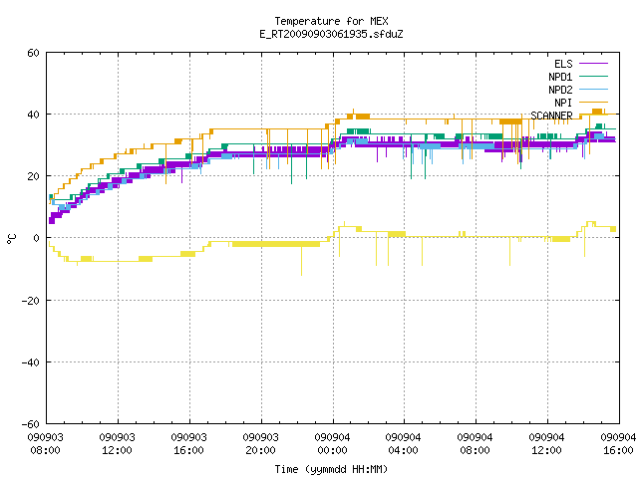Click the y-axis value 60

coord(33,53)
